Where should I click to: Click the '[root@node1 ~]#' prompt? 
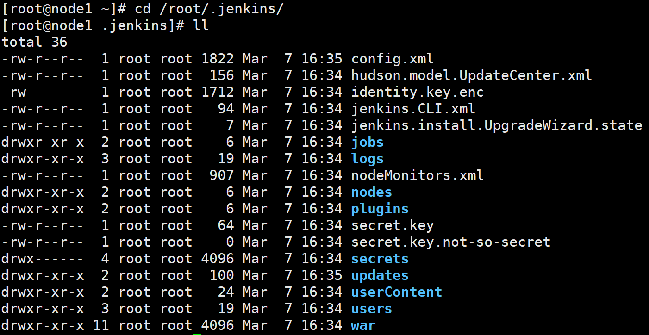(64, 9)
